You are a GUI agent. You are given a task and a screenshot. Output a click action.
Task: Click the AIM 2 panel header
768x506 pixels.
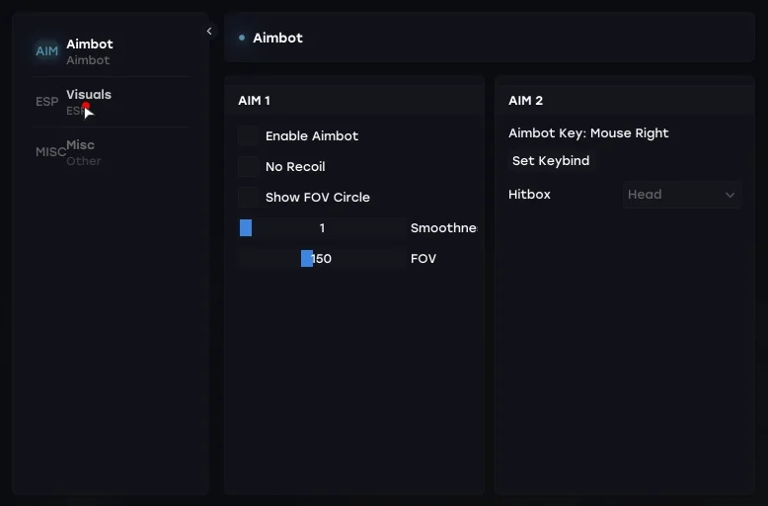tap(525, 101)
